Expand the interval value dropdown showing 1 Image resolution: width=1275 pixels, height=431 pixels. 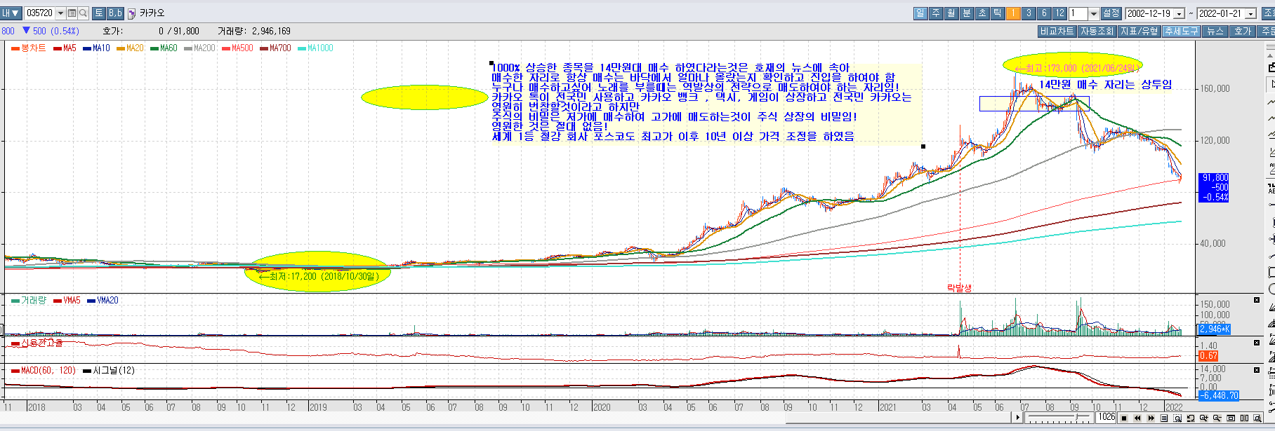pyautogui.click(x=1093, y=13)
